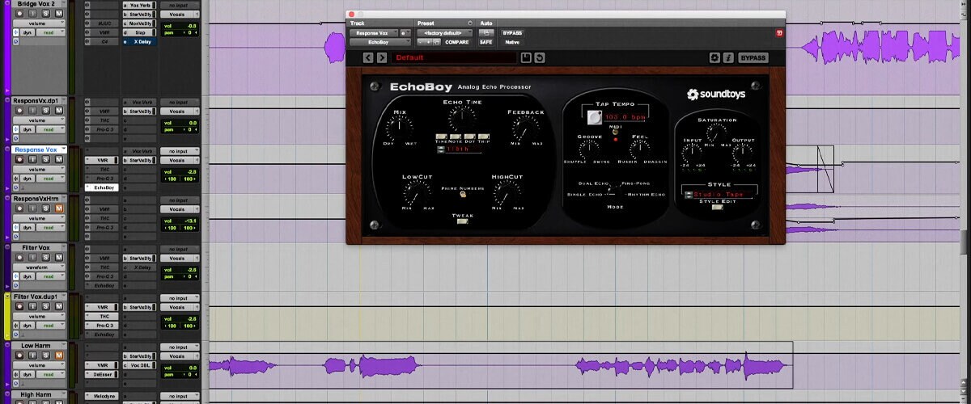Mute the Filter Vox track
The height and width of the screenshot is (404, 971).
tap(58, 257)
